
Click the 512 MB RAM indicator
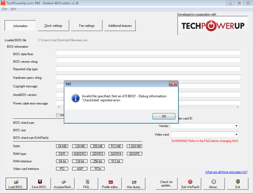coord(116,146)
